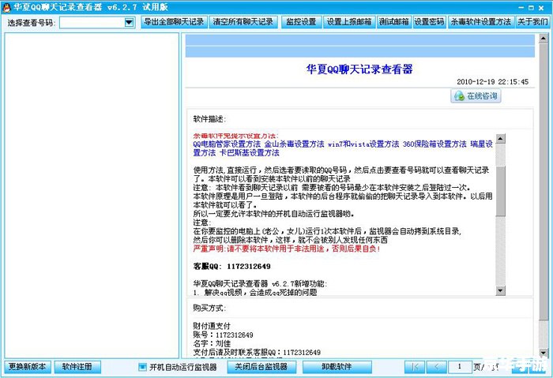Go to the first page of records

[x=414, y=367]
